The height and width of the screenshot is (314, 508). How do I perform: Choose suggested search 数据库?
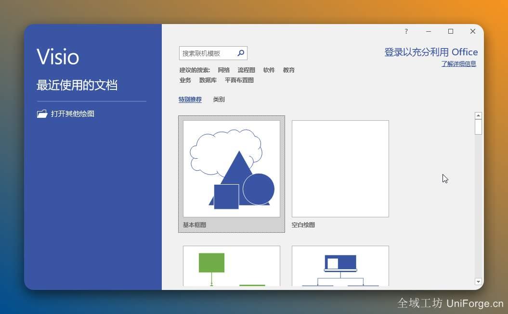click(208, 80)
